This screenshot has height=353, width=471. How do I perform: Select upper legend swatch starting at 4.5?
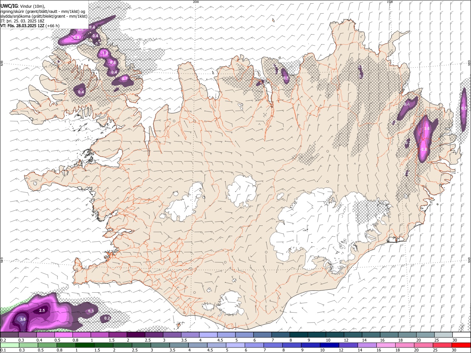tap(226, 335)
